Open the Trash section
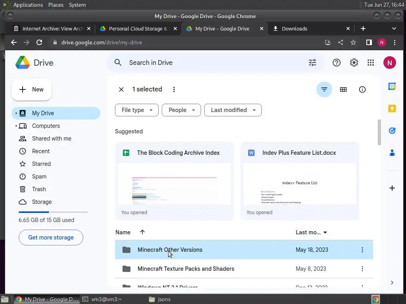The image size is (406, 304). [x=56, y=189]
